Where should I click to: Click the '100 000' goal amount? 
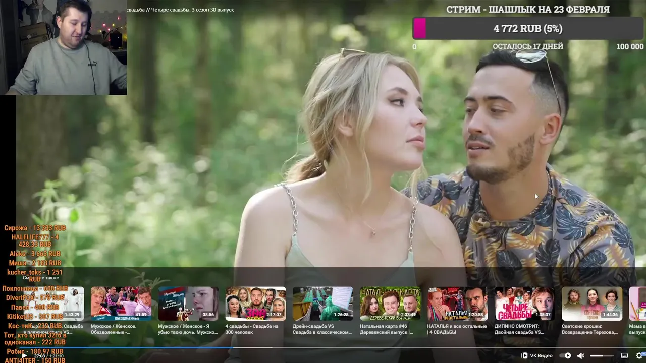pyautogui.click(x=630, y=46)
